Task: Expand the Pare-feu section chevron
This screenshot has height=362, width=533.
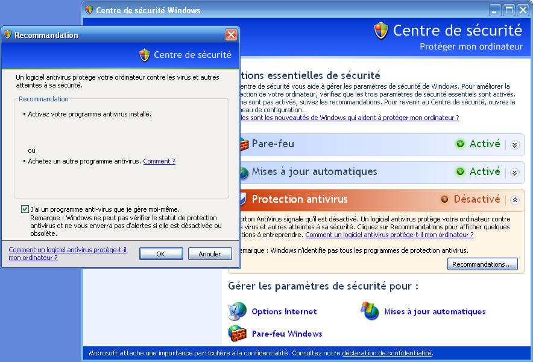Action: (x=514, y=145)
